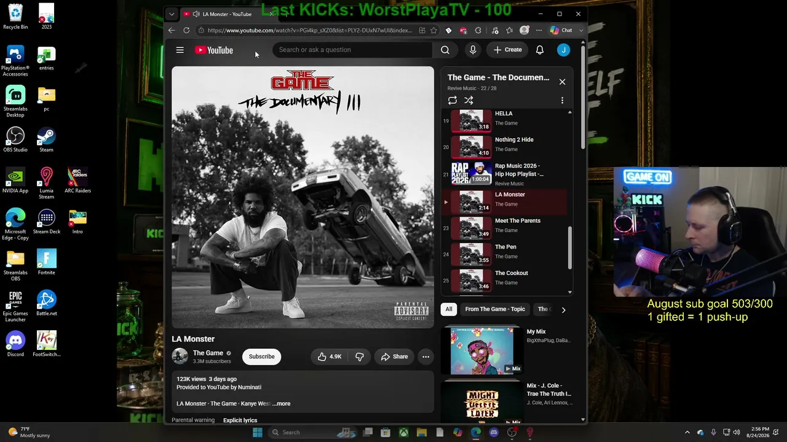Open The Game channel link
Viewport: 787px width, 442px height.
[x=208, y=353]
